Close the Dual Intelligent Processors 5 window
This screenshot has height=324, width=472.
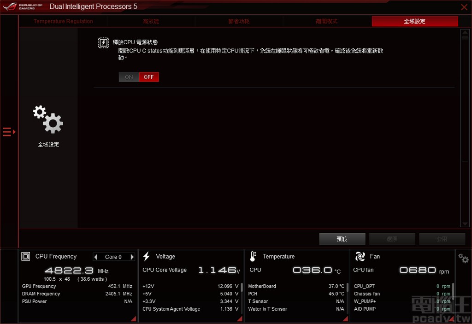(464, 6)
